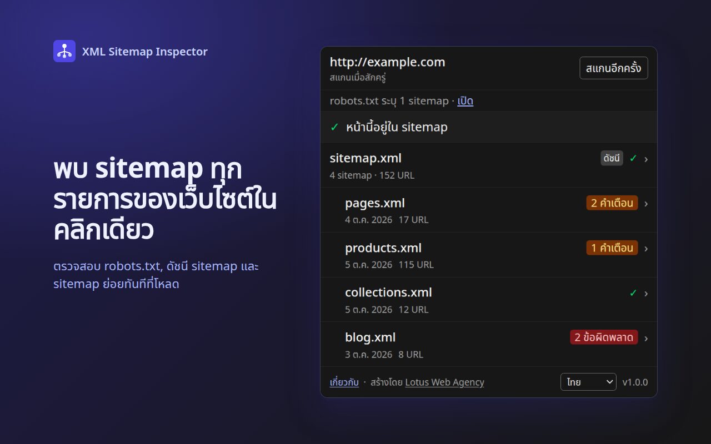Select the sitemap.xml file name
The image size is (711, 444).
365,158
